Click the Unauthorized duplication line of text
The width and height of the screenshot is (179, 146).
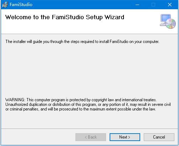pyautogui.click(x=88, y=104)
